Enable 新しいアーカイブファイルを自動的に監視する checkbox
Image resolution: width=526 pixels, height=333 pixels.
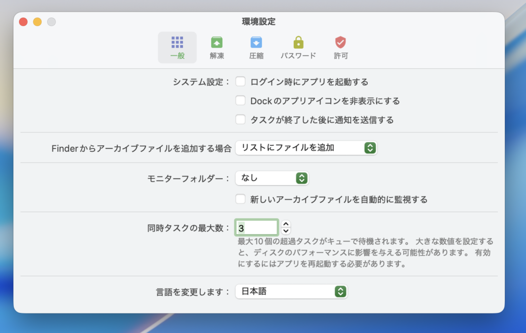[x=240, y=199]
